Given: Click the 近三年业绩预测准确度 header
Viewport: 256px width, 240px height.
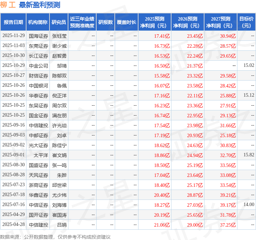Looking at the screenshot, I should click(x=82, y=22).
